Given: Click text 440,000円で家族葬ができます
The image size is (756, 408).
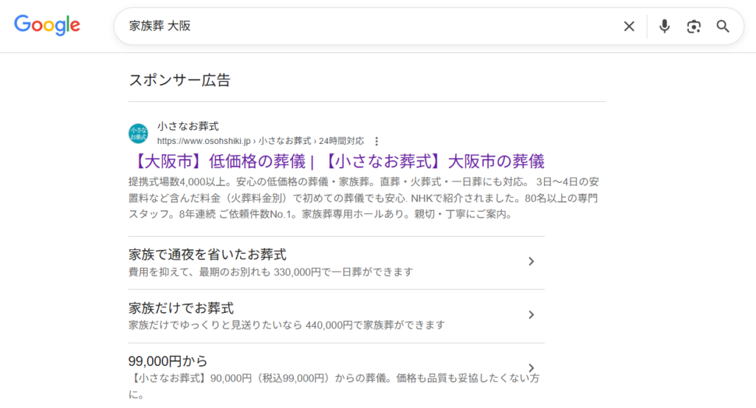Looking at the screenshot, I should [x=375, y=325].
